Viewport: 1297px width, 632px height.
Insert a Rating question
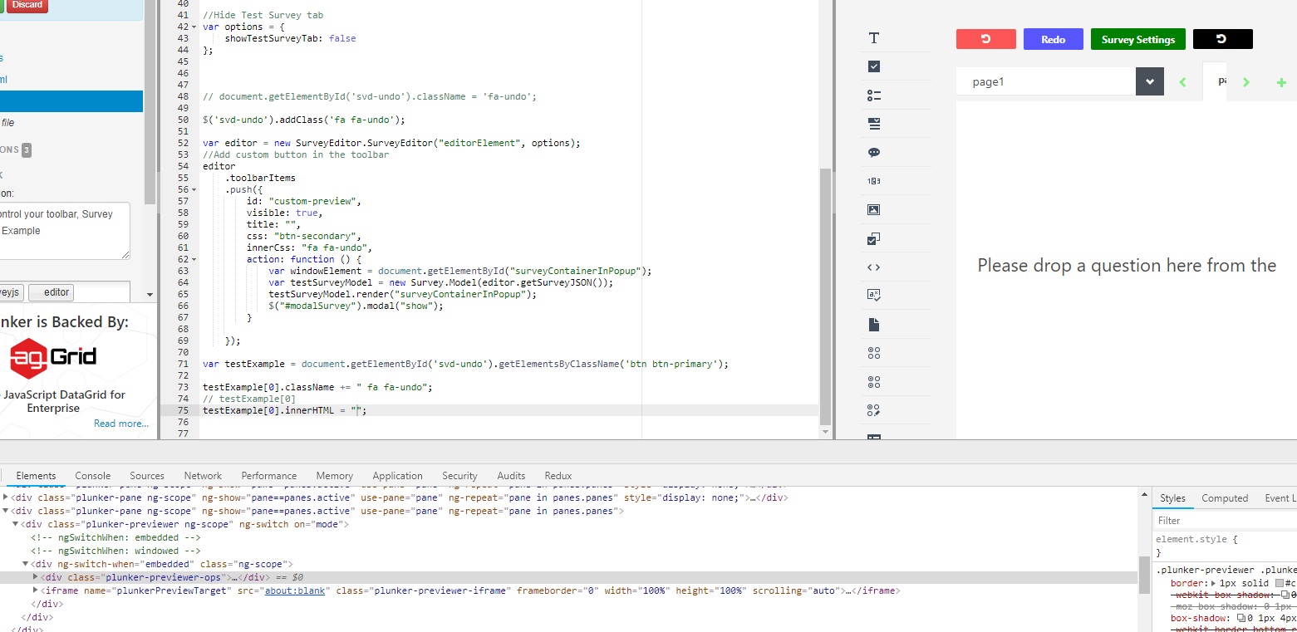coord(873,180)
